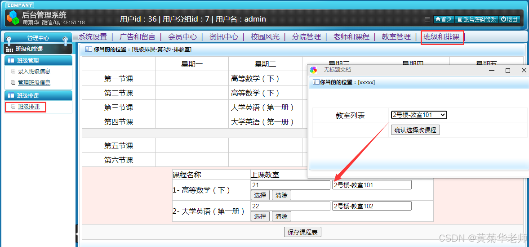This screenshot has height=247, width=529.
Task: Click the striped list icon left of 首页
Action: click(427, 19)
